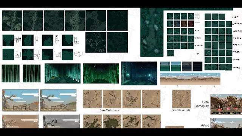This screenshot has width=242, height=136.
Task: Click the "Beta Gameplay" label
Action: coord(202,104)
